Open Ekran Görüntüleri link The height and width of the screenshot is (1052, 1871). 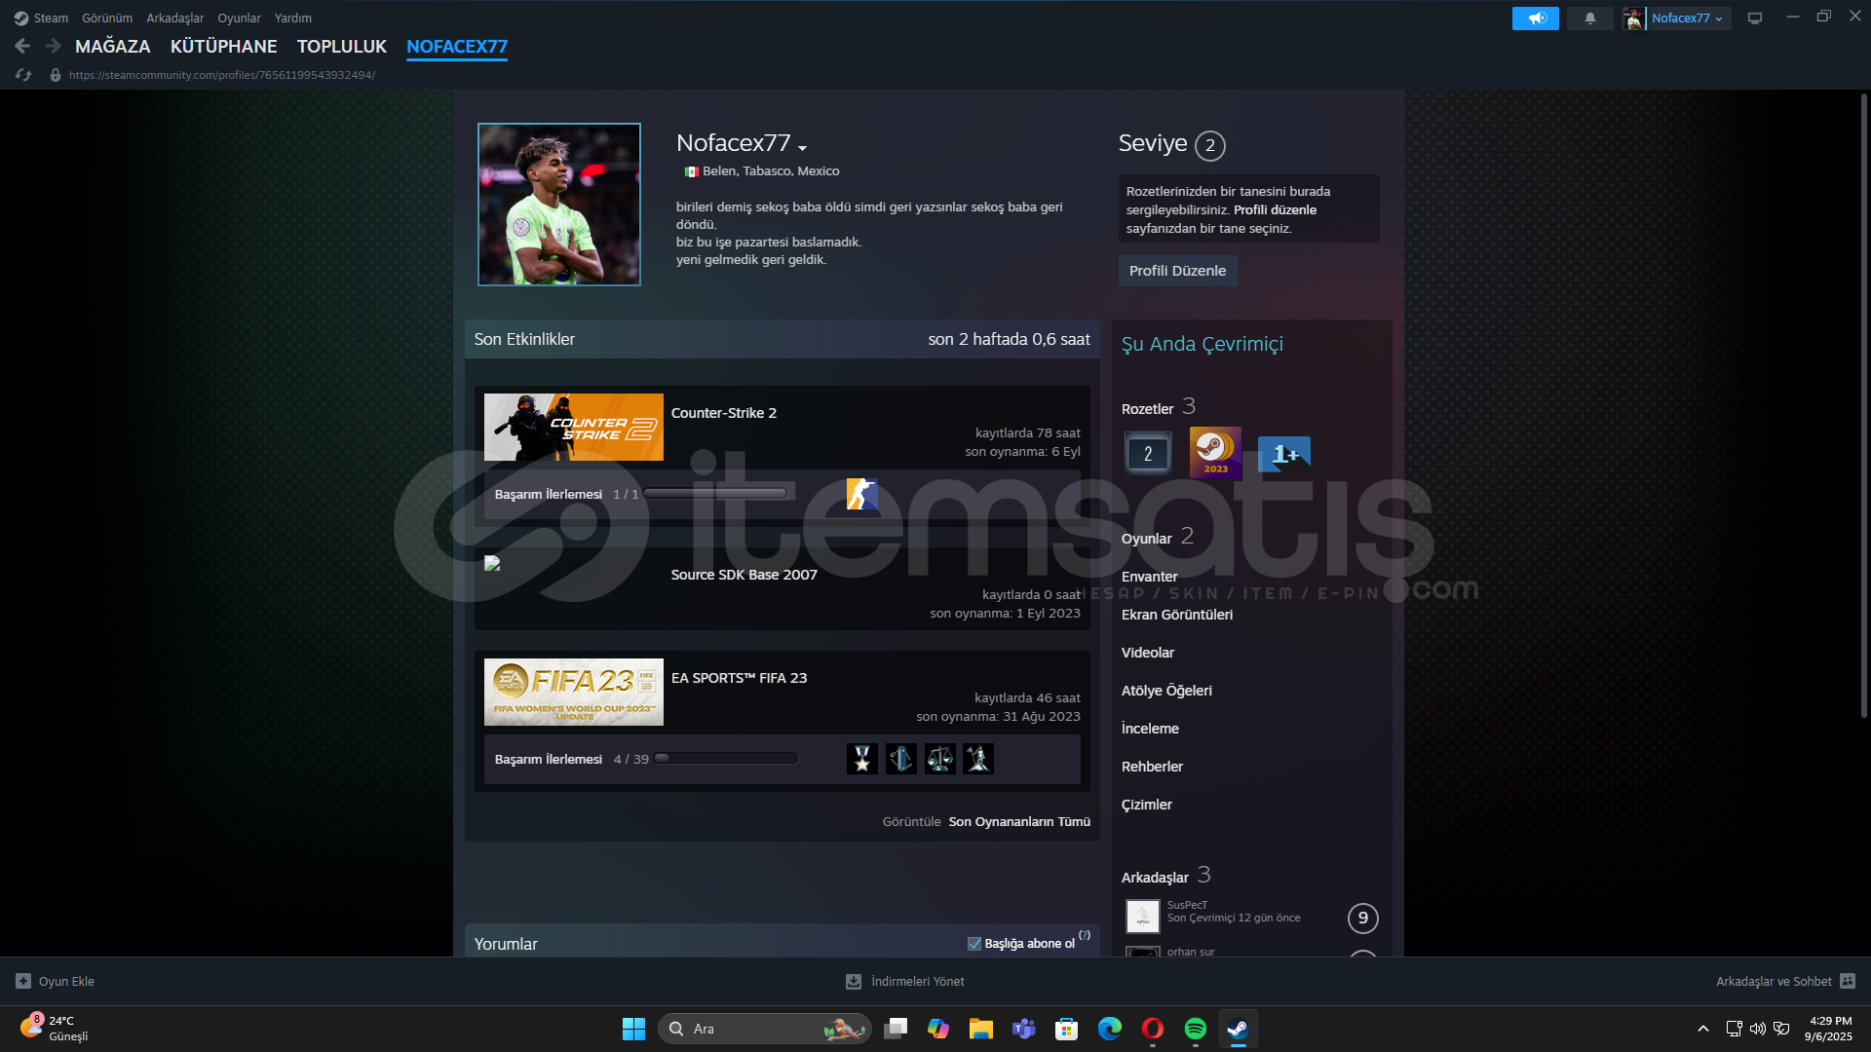(x=1176, y=615)
